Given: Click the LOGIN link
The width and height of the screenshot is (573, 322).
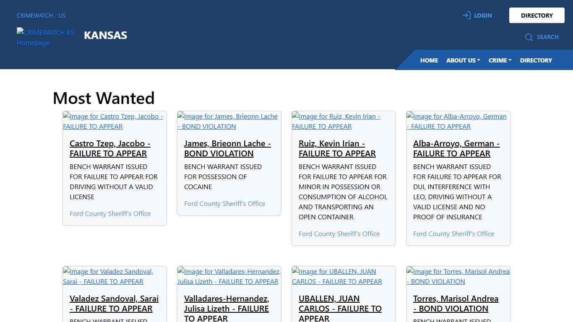Looking at the screenshot, I should [482, 16].
